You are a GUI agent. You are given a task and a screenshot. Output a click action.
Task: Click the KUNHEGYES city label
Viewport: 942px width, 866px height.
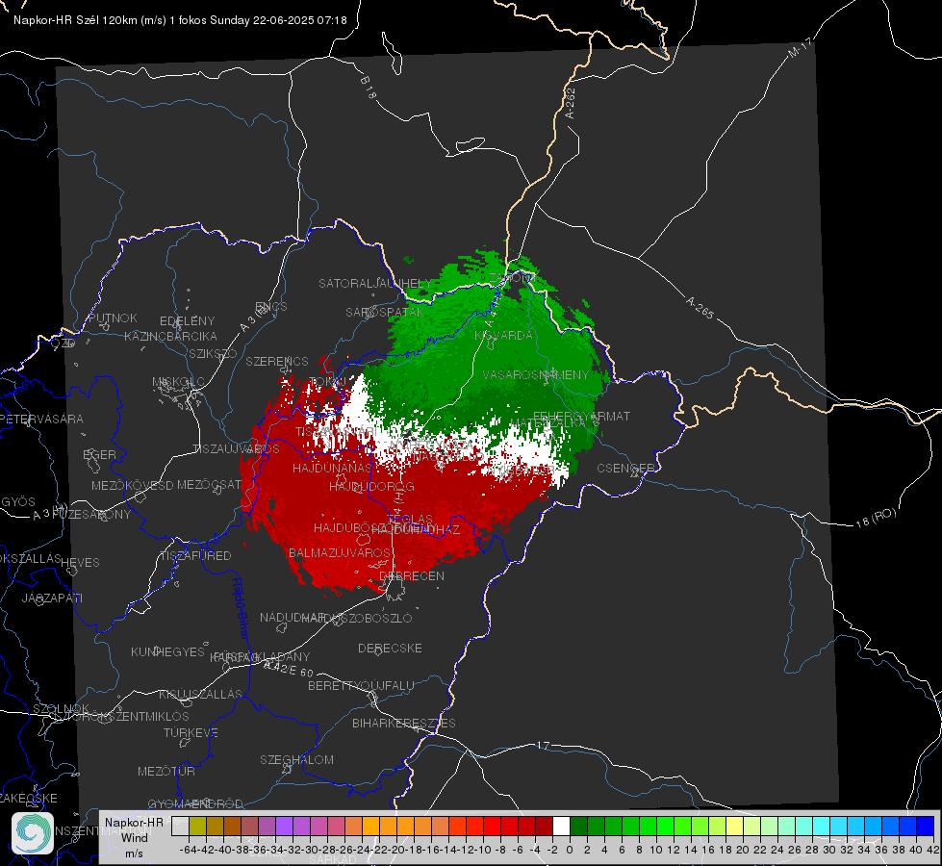tap(167, 652)
